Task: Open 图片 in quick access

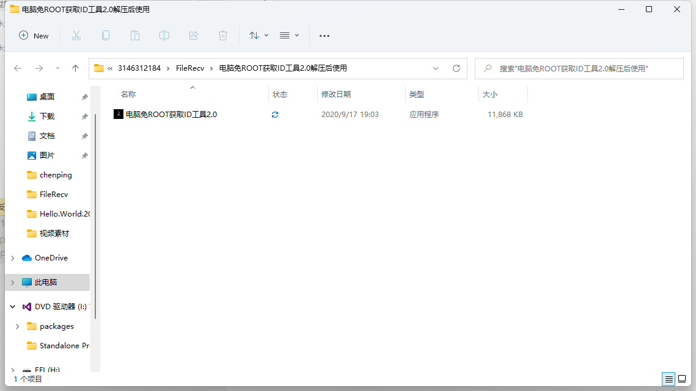Action: [x=47, y=155]
